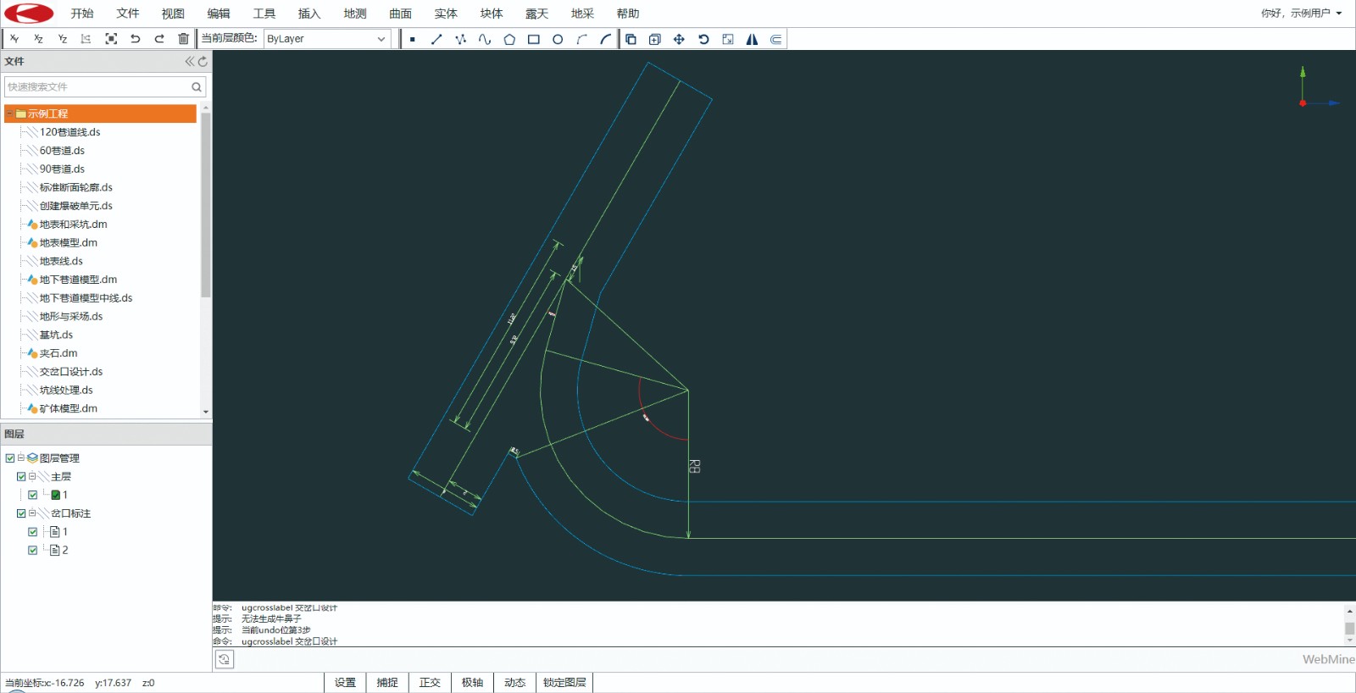
Task: Toggle 捕捉 snap mode
Action: (x=387, y=683)
